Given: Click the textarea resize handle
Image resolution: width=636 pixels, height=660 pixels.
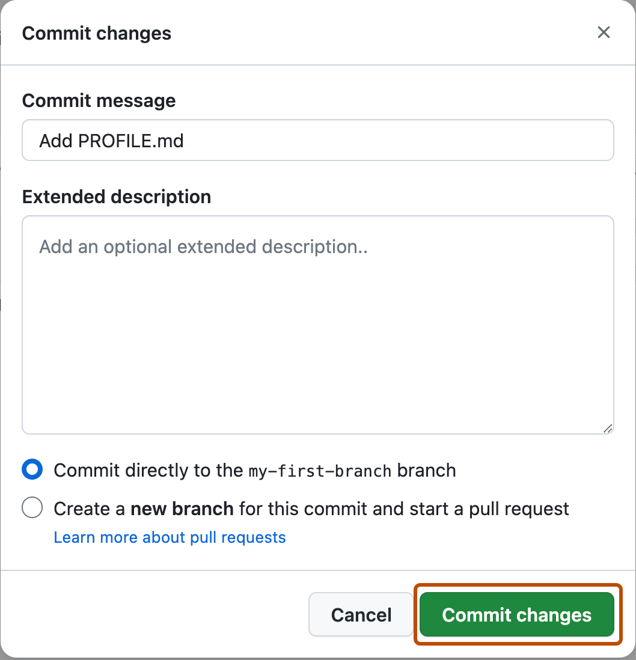Looking at the screenshot, I should 608,429.
